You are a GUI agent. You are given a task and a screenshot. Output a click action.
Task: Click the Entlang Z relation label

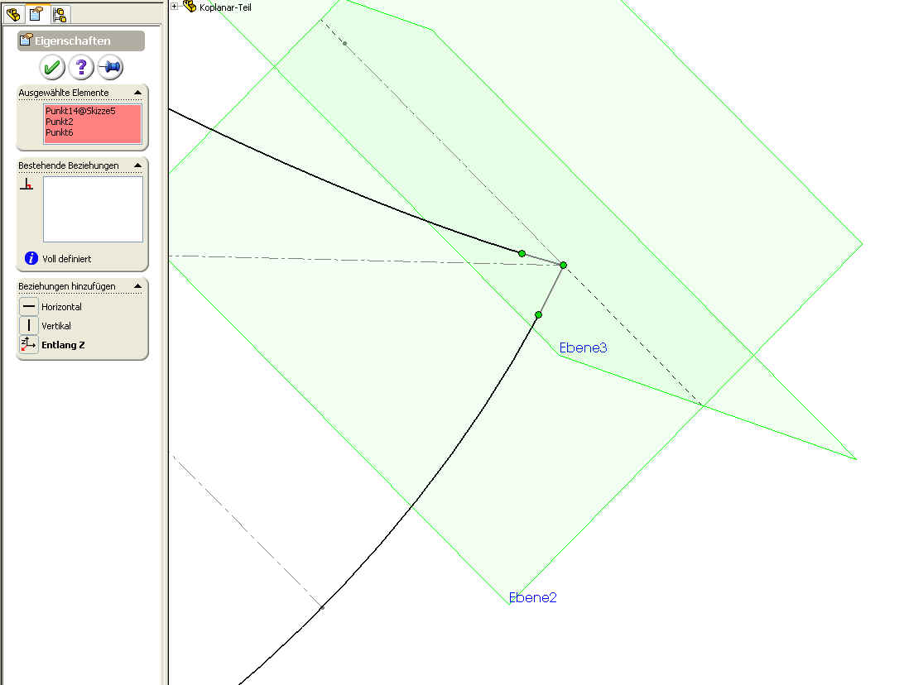[63, 345]
